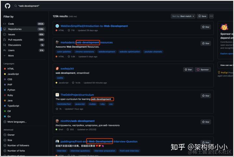Click TheOdinProject avatar icon
Screen dimensions: 234x157
click(x=57, y=95)
